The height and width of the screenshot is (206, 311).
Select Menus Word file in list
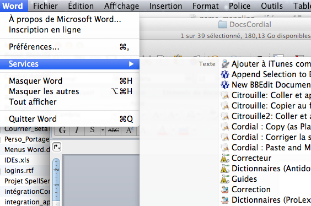[x=27, y=150]
